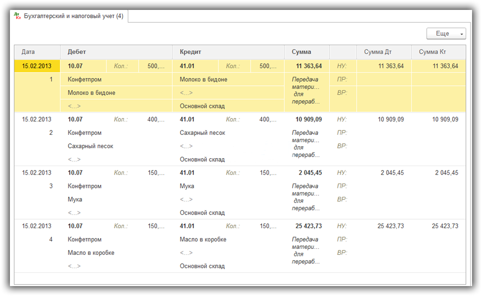Click entry number 3 in Дата column
Screen dimensions: 482x296
click(51, 186)
